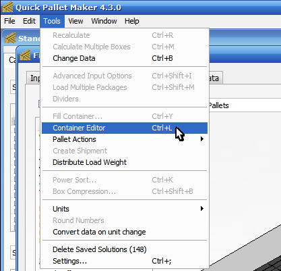The height and width of the screenshot is (271, 281).
Task: Expand the Pallet Actions submenu
Action: pos(125,139)
